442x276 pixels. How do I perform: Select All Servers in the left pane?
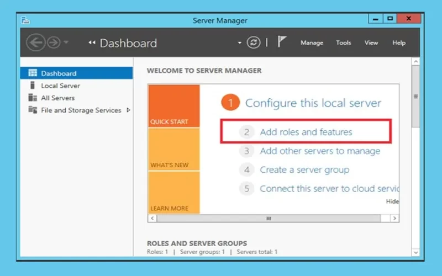(x=76, y=98)
